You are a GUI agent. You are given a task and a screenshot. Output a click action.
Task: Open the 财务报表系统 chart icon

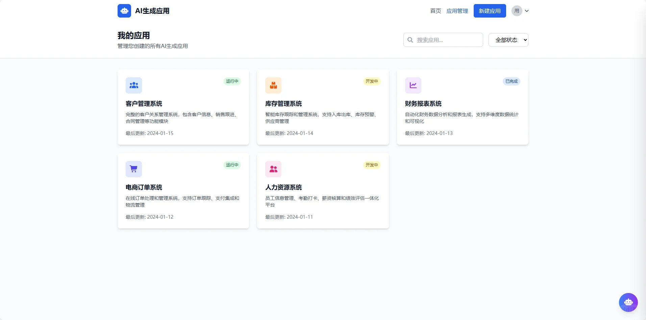point(413,85)
